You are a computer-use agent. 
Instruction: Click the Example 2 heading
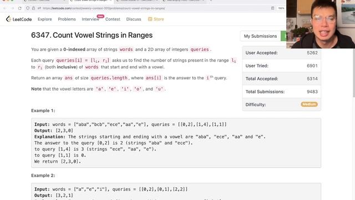(43, 176)
